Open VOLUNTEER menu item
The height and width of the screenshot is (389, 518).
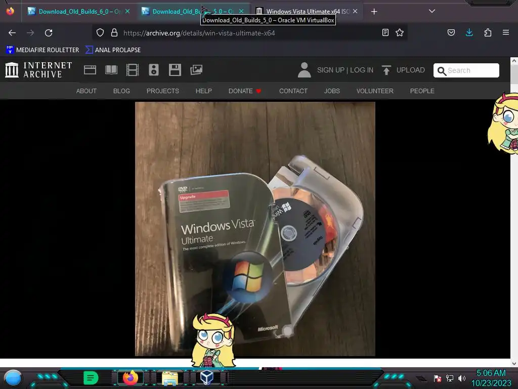click(375, 91)
